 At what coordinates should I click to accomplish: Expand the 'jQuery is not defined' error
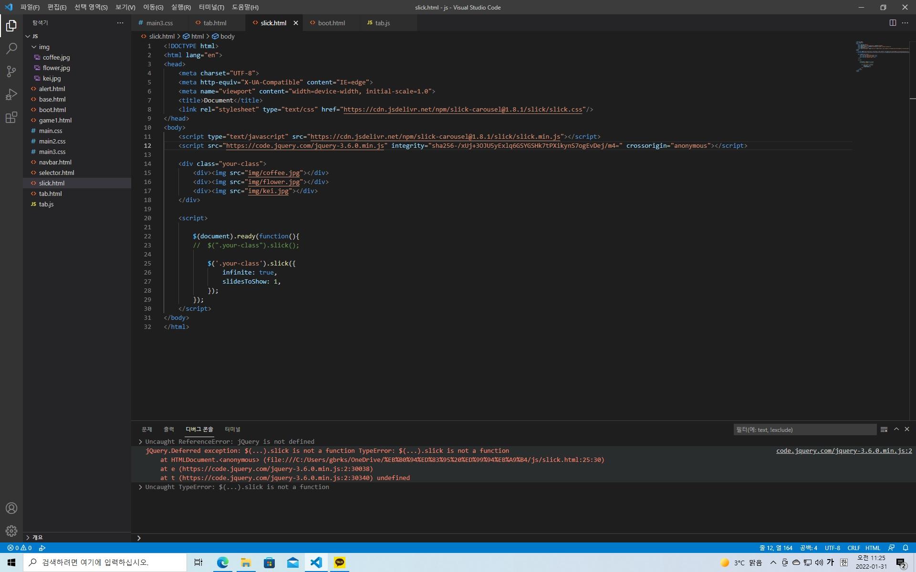pos(140,442)
